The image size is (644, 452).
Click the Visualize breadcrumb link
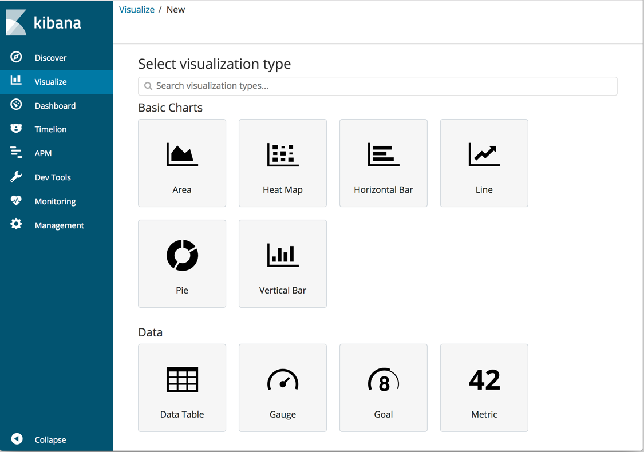(x=136, y=9)
